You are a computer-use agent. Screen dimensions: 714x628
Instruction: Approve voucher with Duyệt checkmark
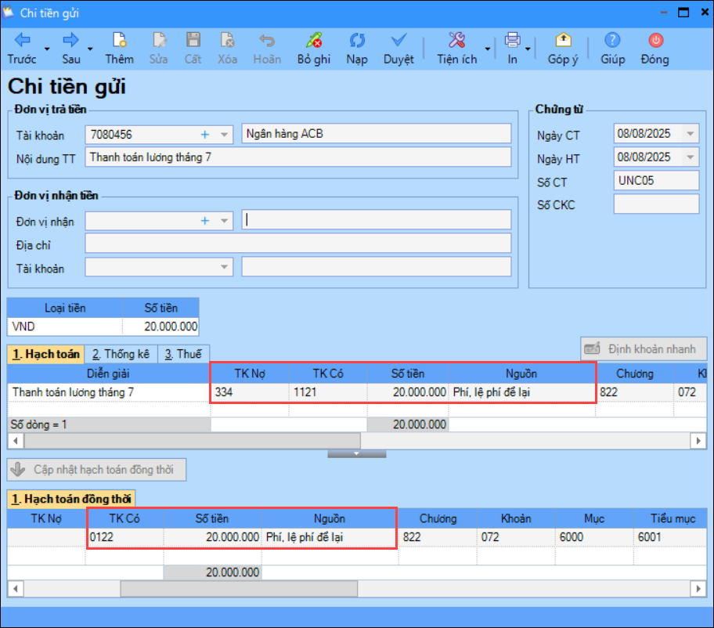pos(398,40)
